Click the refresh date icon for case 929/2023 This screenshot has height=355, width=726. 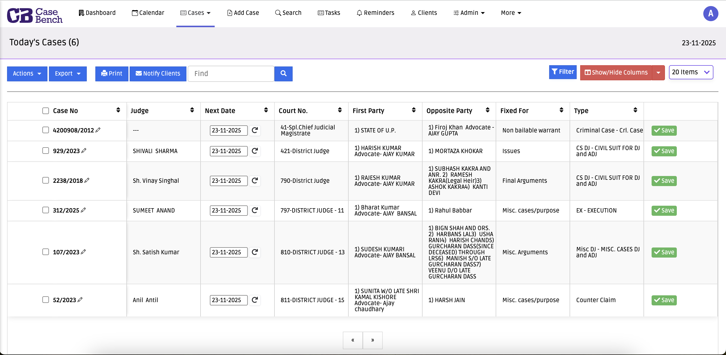tap(255, 151)
